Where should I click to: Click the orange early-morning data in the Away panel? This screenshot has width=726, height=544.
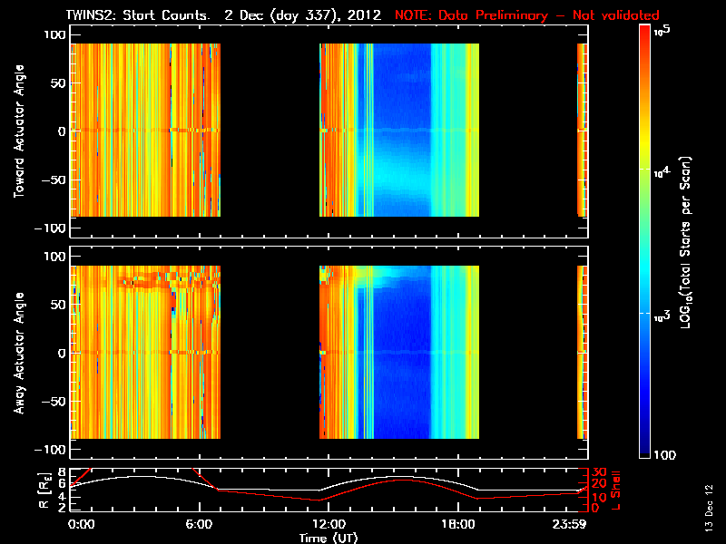(x=118, y=363)
